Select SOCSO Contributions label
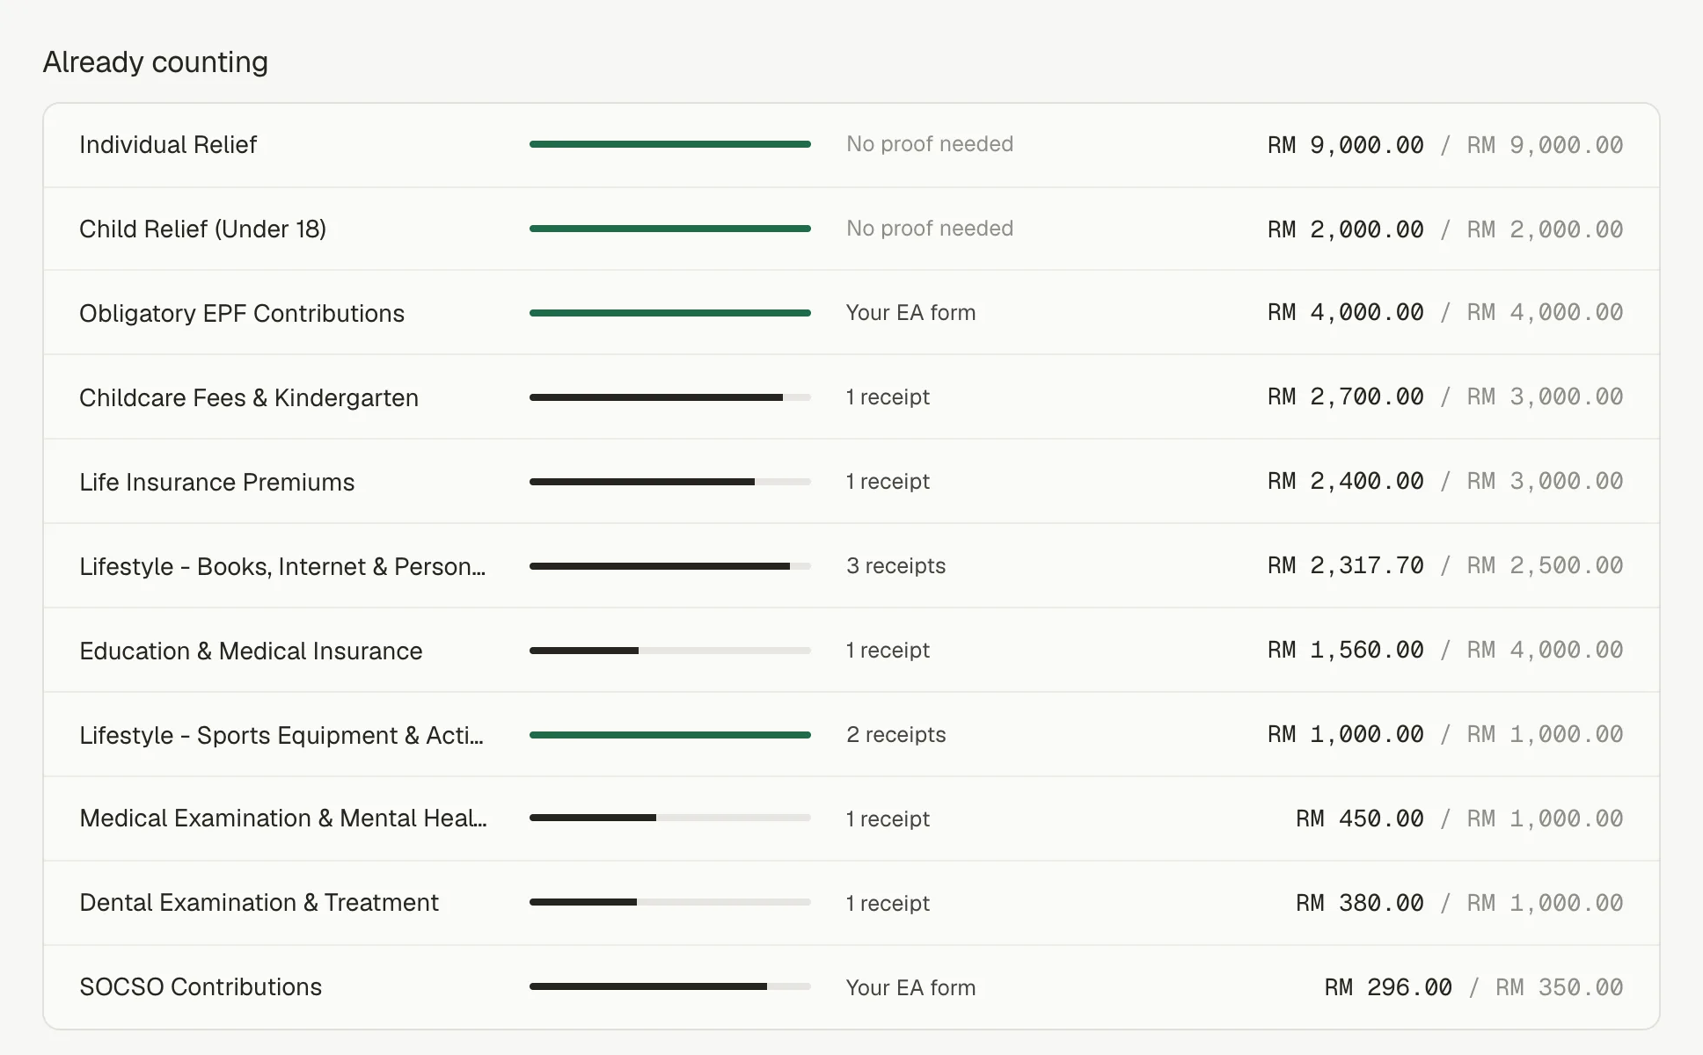1703x1055 pixels. click(201, 986)
